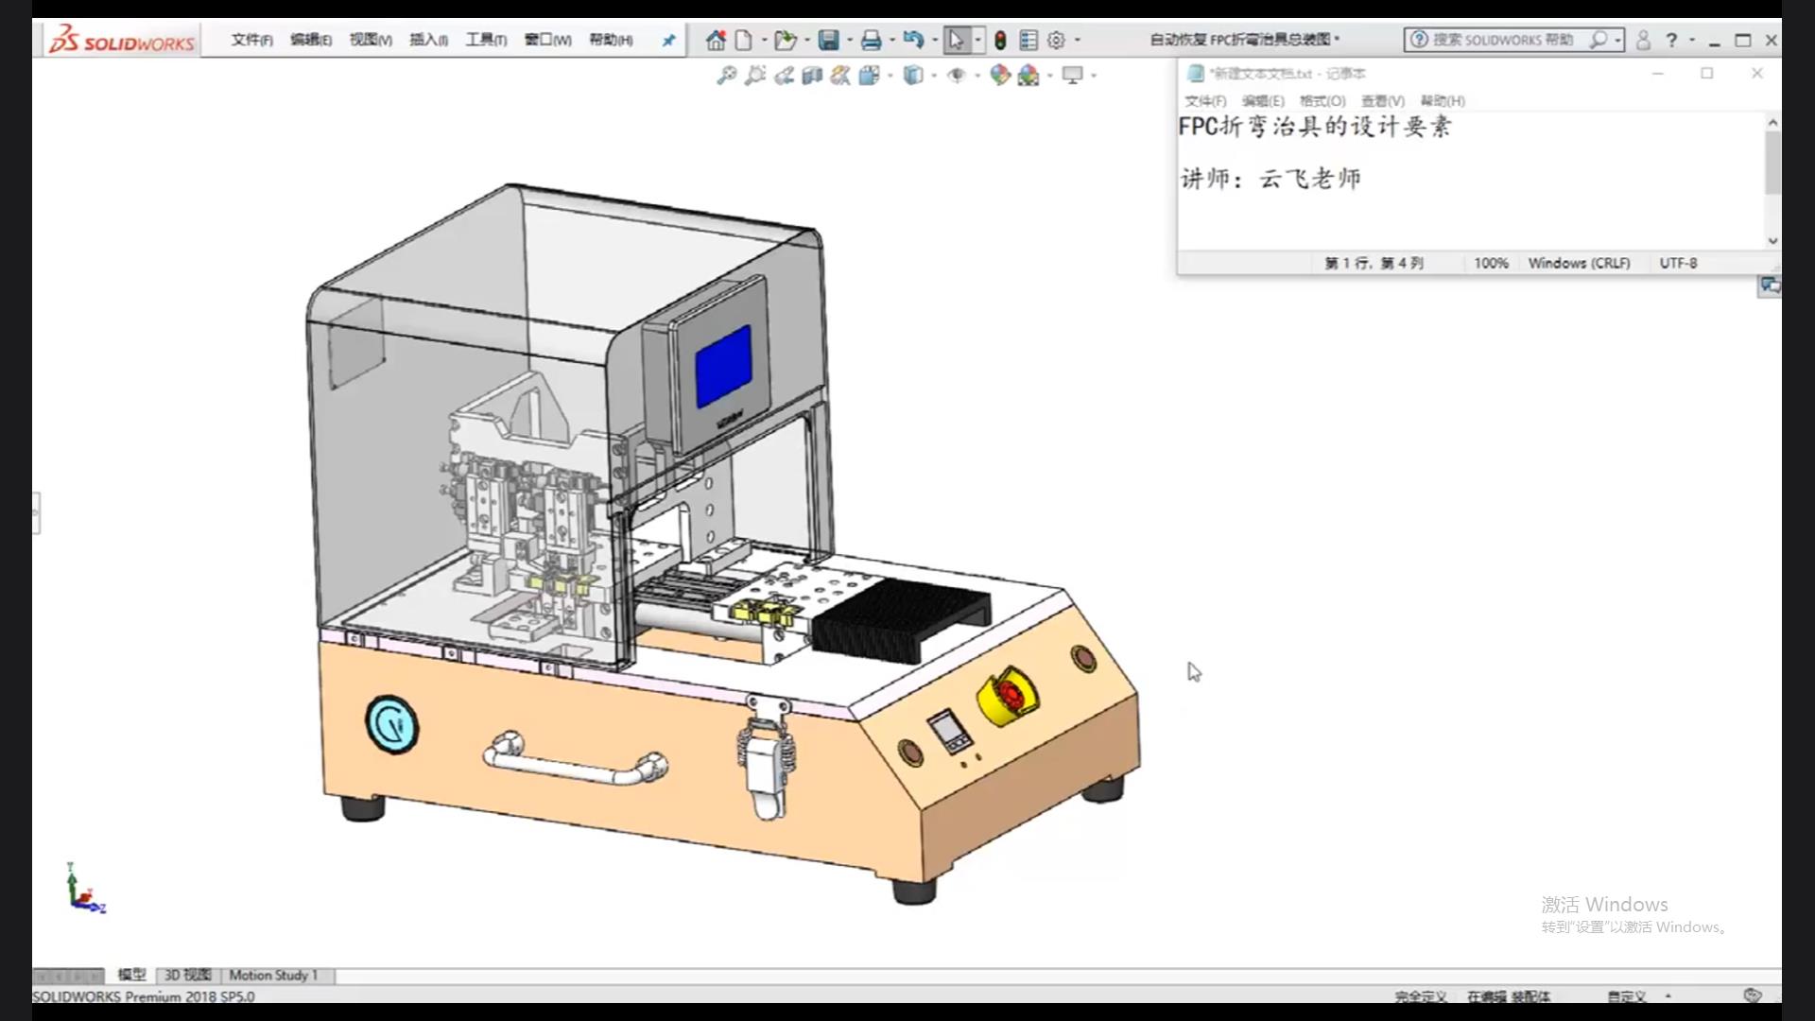The width and height of the screenshot is (1815, 1021).
Task: Click View Orientation icon
Action: [870, 75]
